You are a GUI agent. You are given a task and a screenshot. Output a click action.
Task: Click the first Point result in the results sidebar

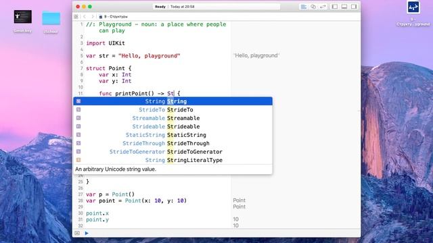[239, 200]
